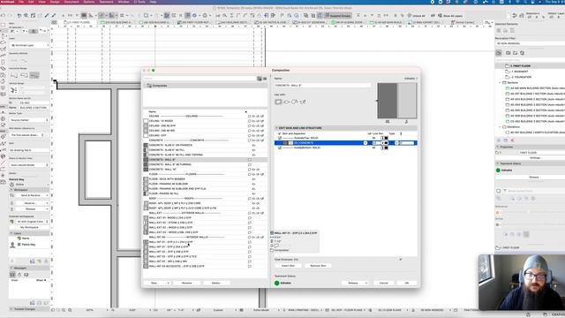This screenshot has width=565, height=318.
Task: Switch composites list to folder view icon
Action: (x=259, y=79)
